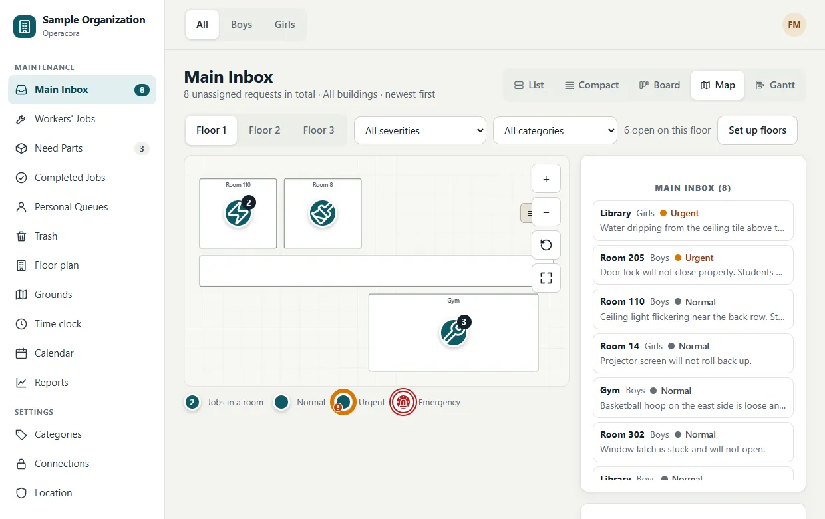Filter by Boys

(x=242, y=25)
